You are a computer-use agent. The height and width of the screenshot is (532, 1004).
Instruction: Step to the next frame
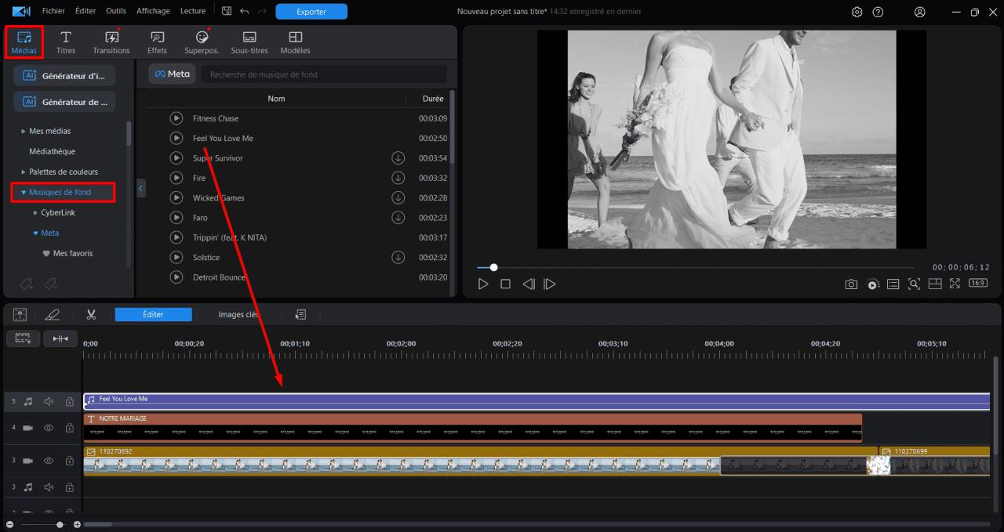point(550,284)
